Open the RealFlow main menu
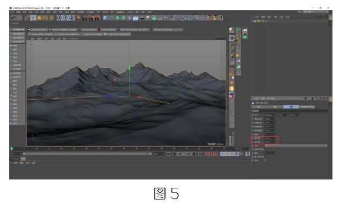Viewport: 345px width, 205px height. (x=121, y=12)
